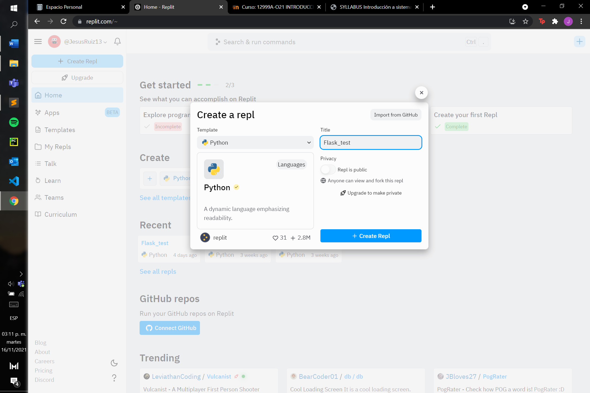Open PyCharm from the taskbar

(14, 142)
